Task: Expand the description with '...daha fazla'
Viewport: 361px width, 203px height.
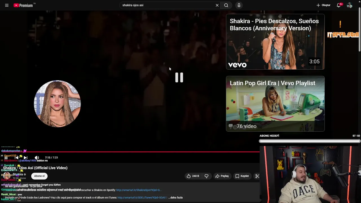Action: coord(175,198)
